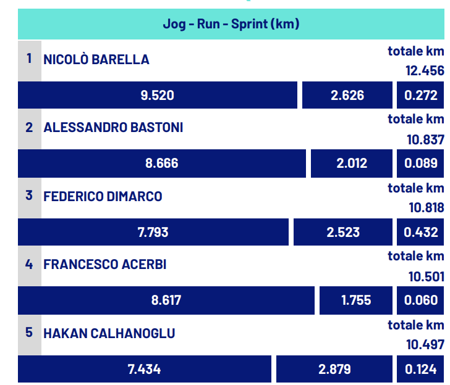Viewport: 450px width, 385px height.
Task: Select player name Alessandro Bastoni
Action: tap(113, 128)
